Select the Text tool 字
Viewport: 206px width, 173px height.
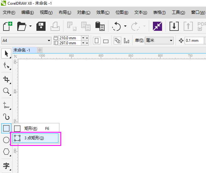coord(6,166)
